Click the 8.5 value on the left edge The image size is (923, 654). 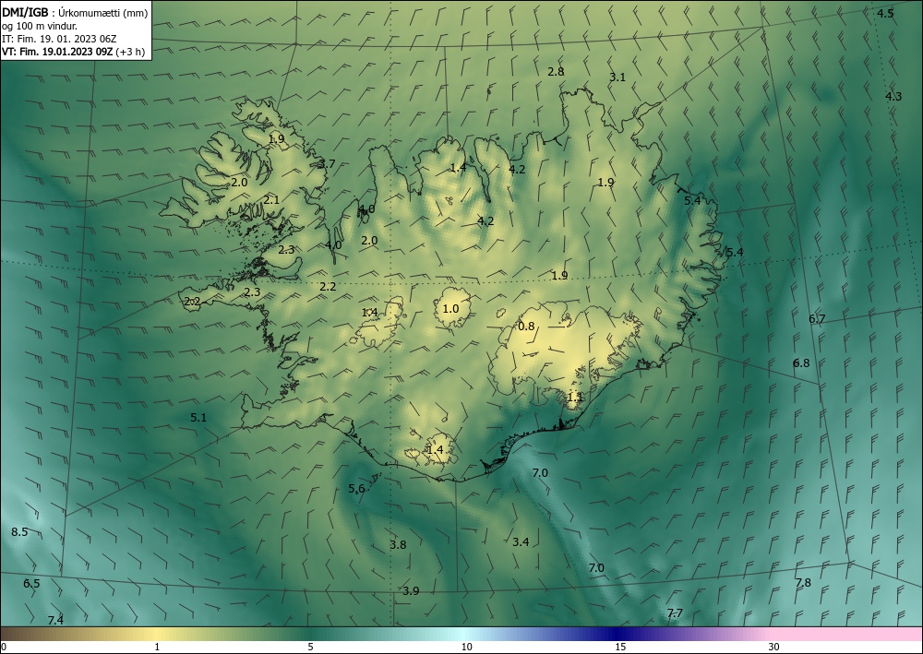tap(19, 531)
